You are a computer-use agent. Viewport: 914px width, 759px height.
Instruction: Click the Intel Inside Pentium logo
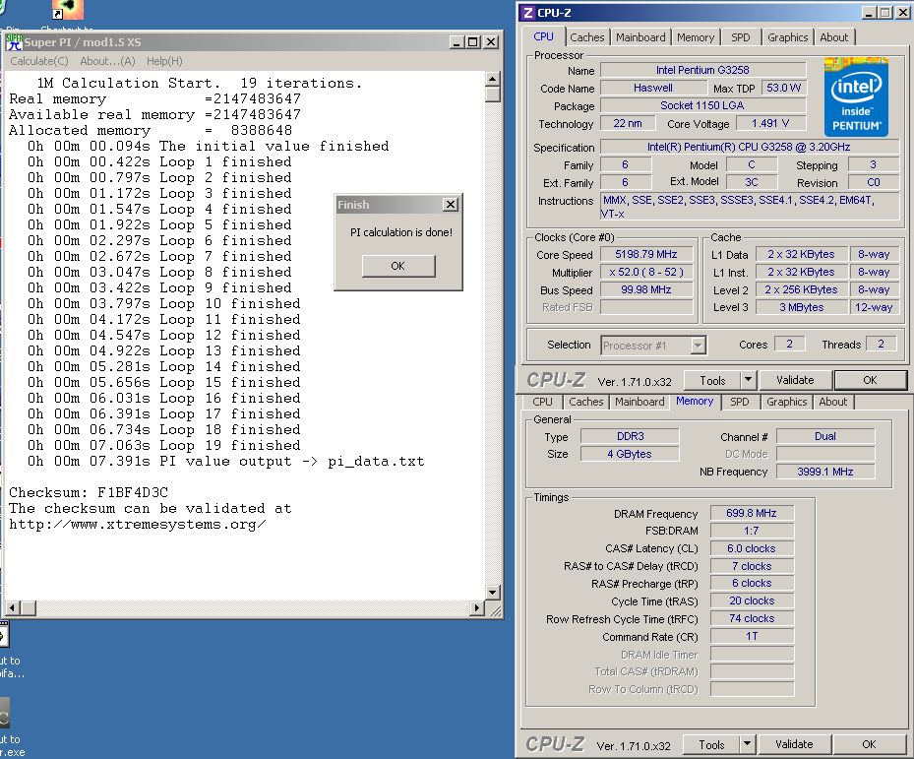[x=856, y=96]
